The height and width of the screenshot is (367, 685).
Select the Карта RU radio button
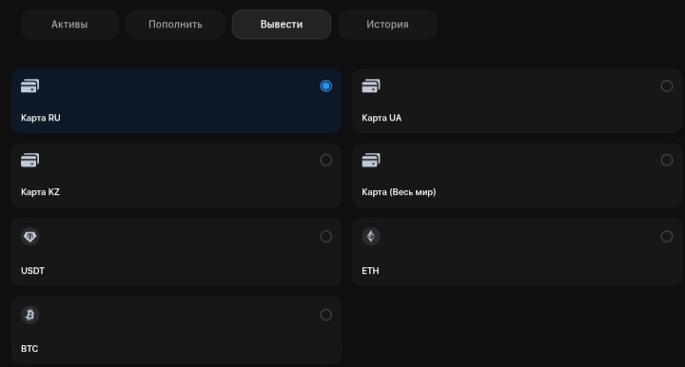pos(326,86)
